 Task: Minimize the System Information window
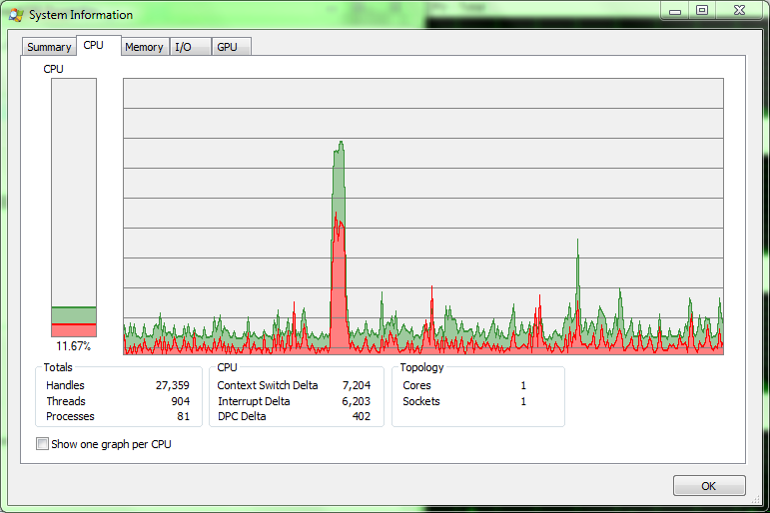(675, 10)
